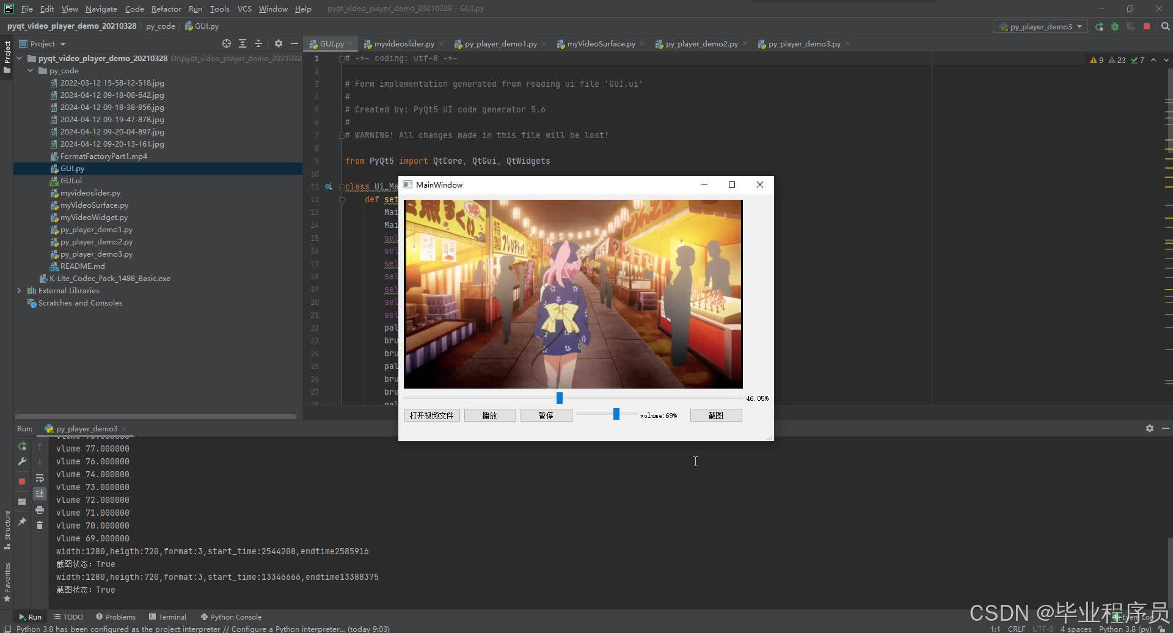Clear console with trash icon

pos(40,525)
